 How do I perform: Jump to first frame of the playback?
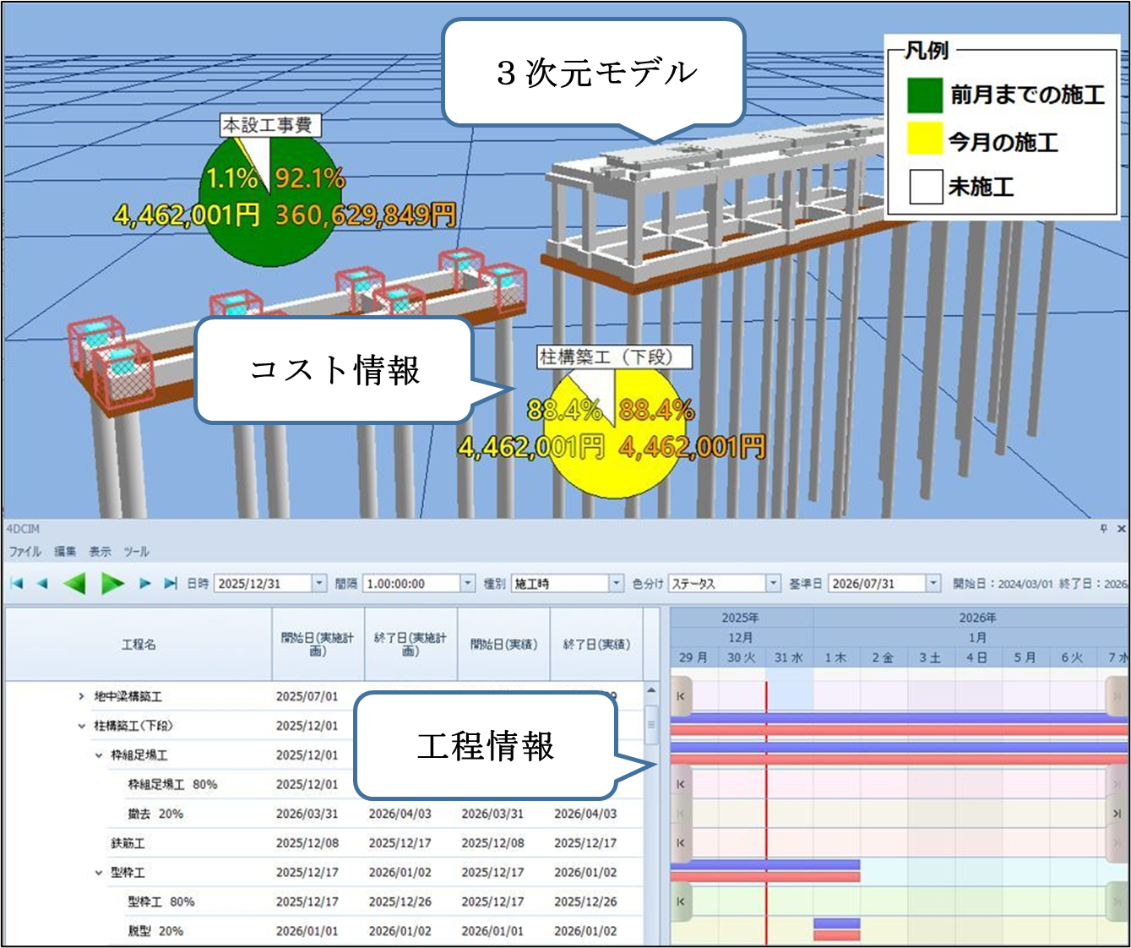coord(16,583)
